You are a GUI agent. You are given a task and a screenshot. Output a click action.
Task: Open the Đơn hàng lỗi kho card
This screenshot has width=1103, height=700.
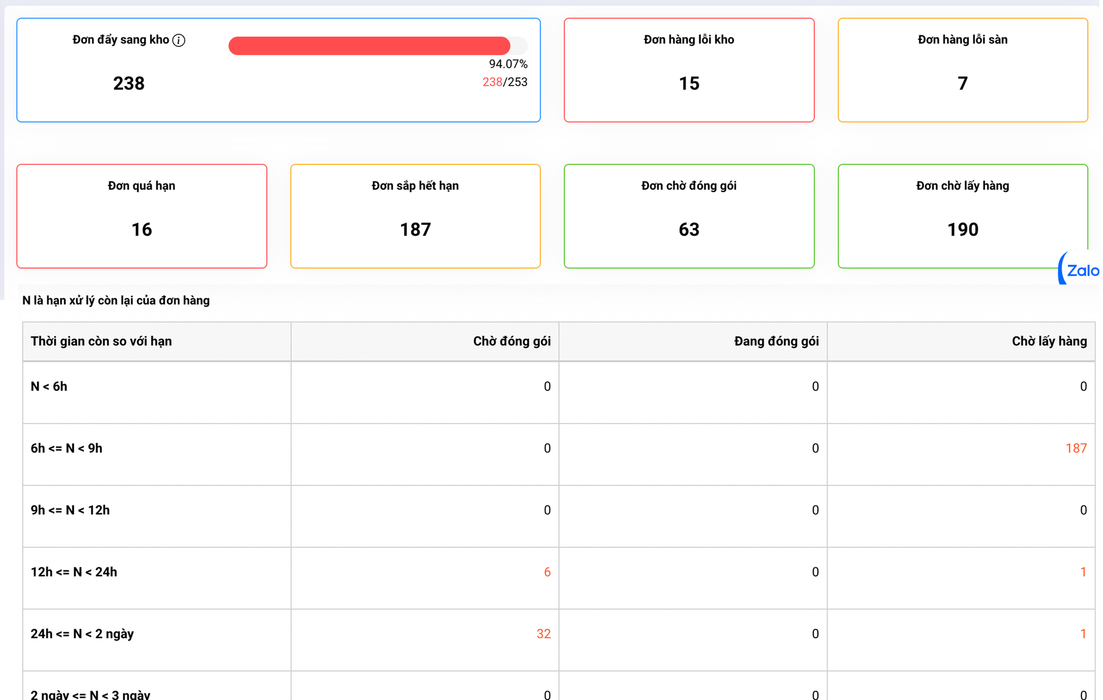coord(689,70)
